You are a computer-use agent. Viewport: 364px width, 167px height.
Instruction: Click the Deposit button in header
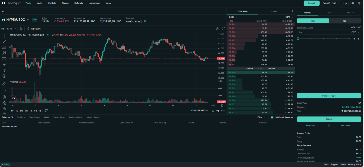click(311, 3)
